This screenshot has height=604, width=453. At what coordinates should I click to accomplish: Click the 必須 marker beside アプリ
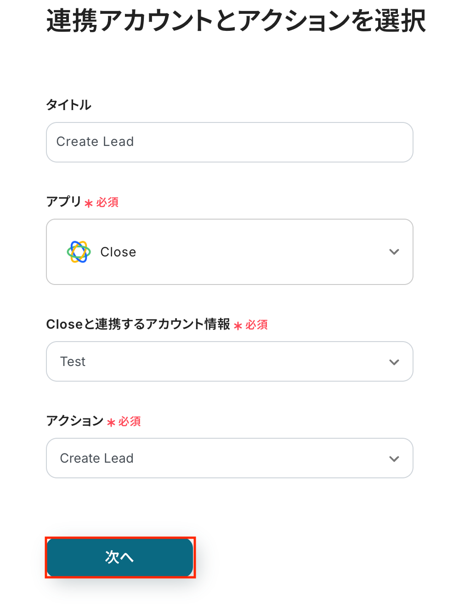107,203
